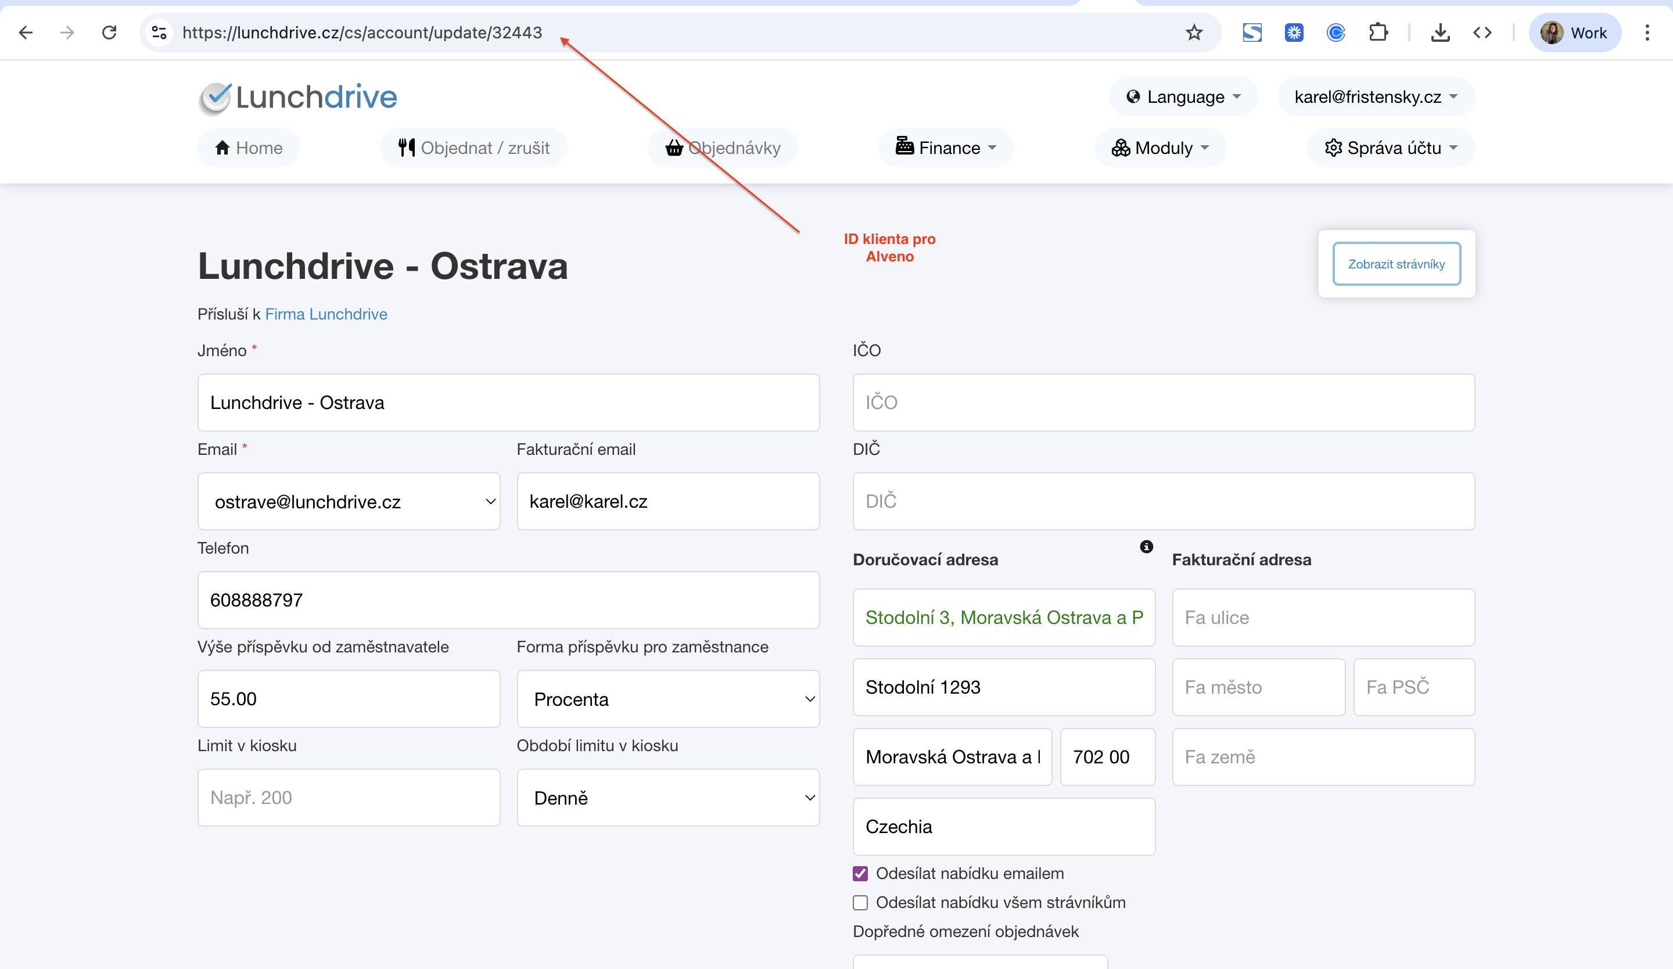Open Forma příspěvku Procenta dropdown
Image resolution: width=1673 pixels, height=969 pixels.
(668, 699)
